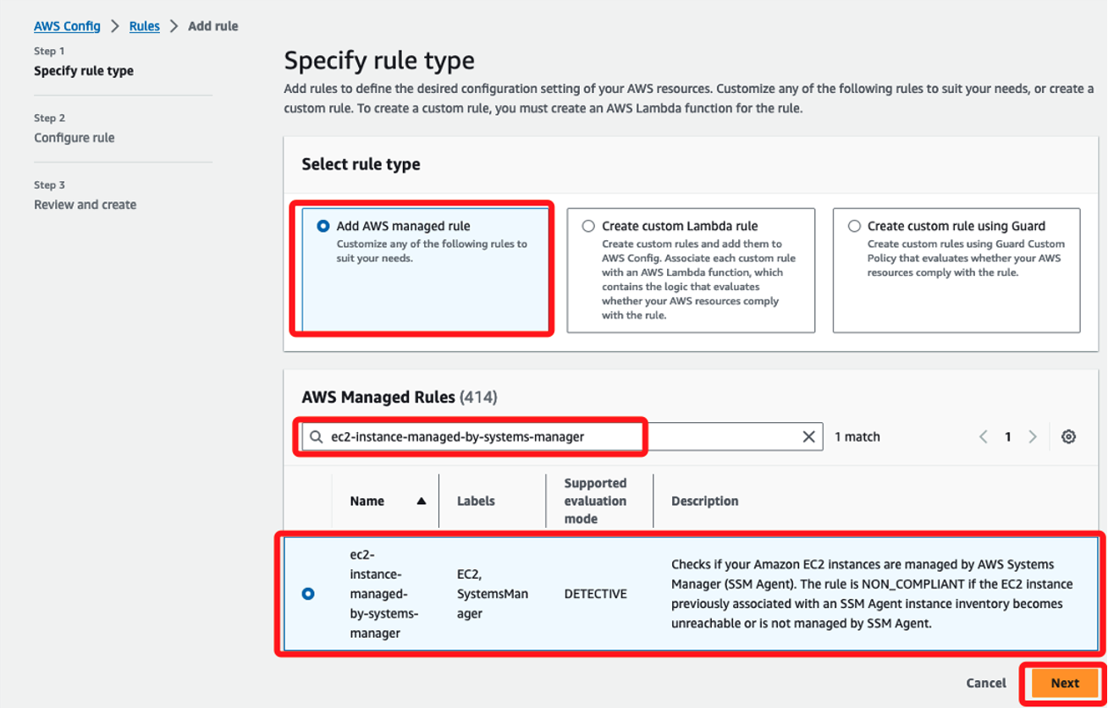Select ec2-instance-managed-by-systems-manager rule radio
Screen dimensions: 1108x708
coord(308,594)
